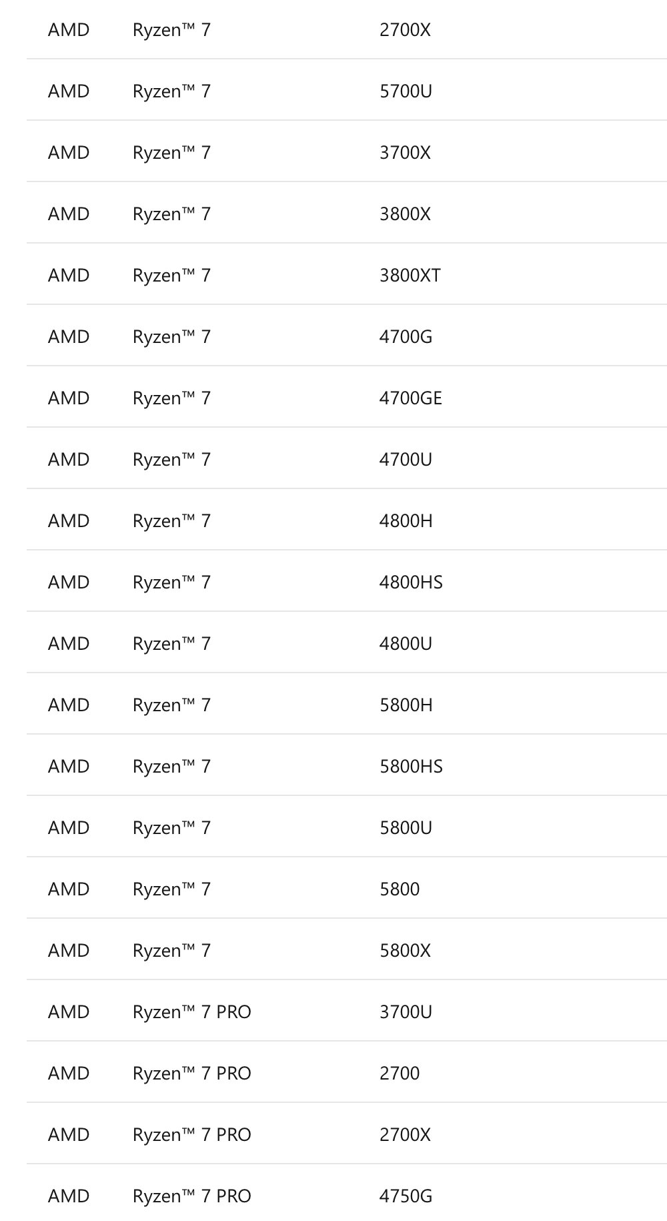Click the 2700X model under Ryzen 7

[405, 30]
